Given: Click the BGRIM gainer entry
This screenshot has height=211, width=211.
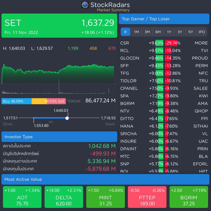Looking at the screenshot, I should pyautogui.click(x=128, y=103).
